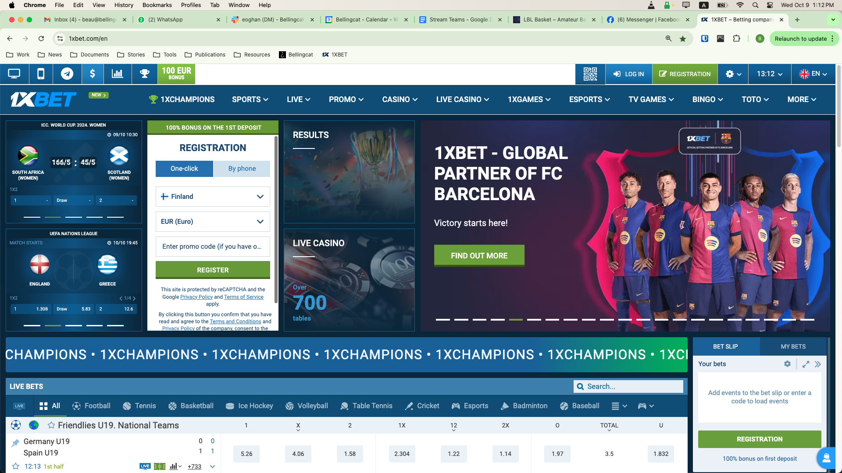Viewport: 842px width, 473px height.
Task: Open bet slip settings gear
Action: (787, 364)
